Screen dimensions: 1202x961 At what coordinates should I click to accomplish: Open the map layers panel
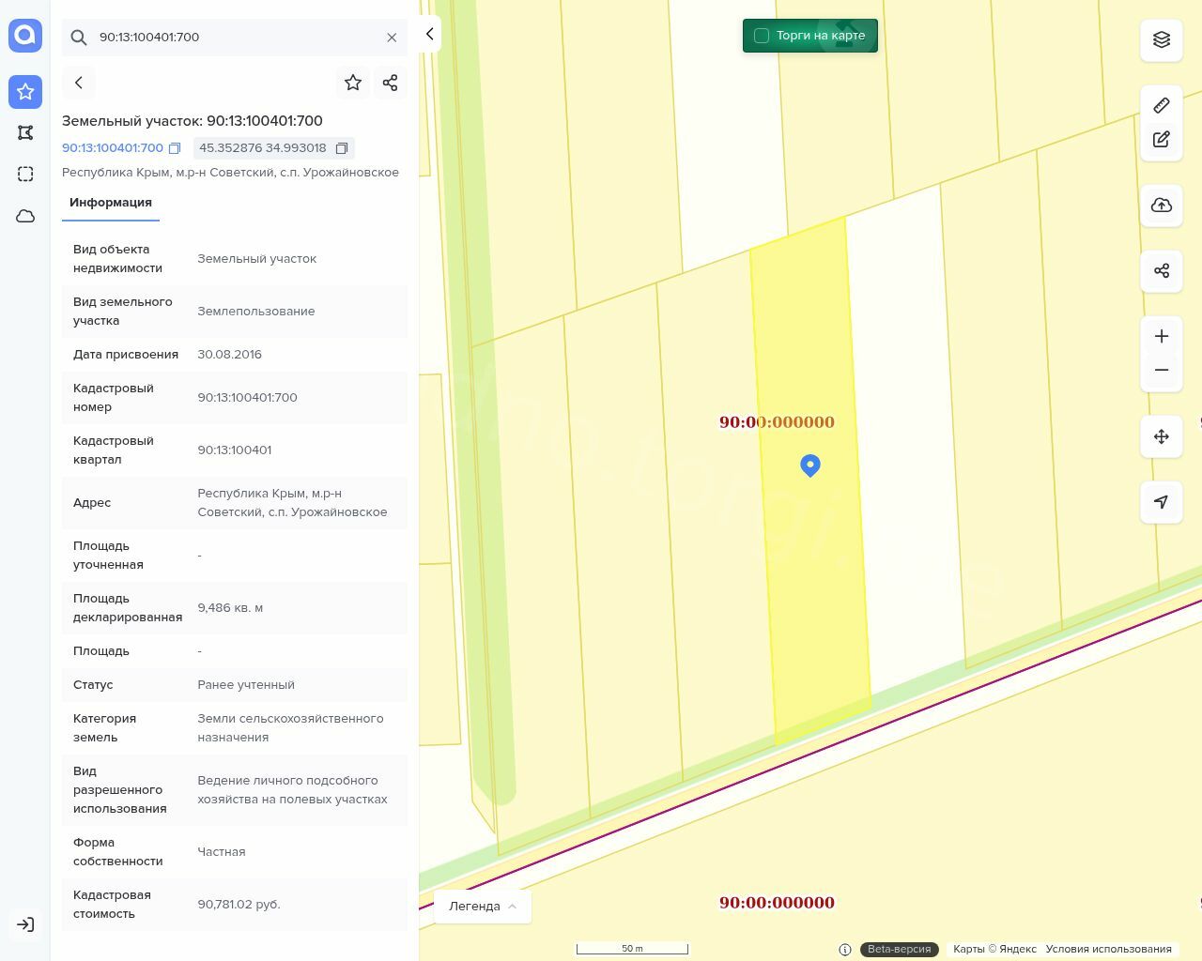pyautogui.click(x=1161, y=39)
